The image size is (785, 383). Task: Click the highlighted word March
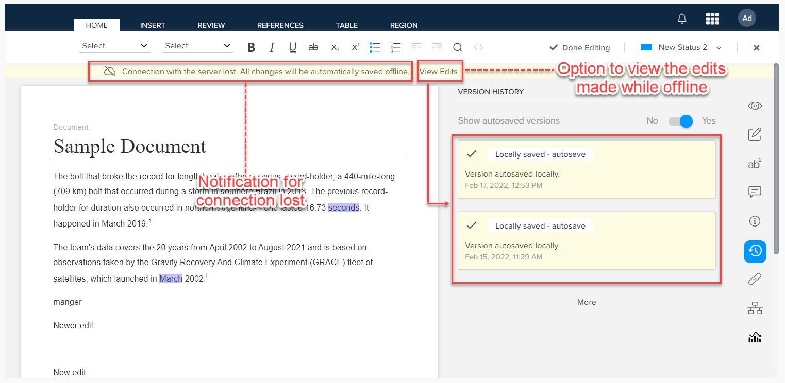click(x=171, y=278)
